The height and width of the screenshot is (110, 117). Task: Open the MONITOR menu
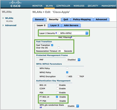tap(37, 6)
